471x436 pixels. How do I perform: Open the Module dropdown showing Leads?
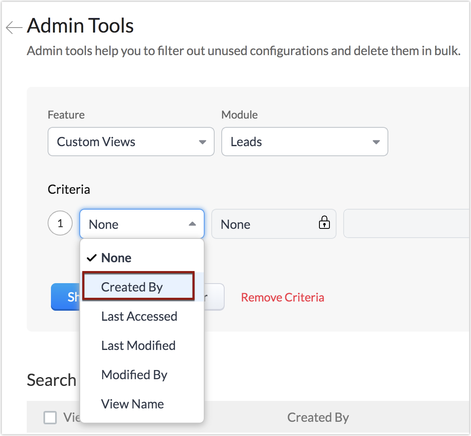304,142
